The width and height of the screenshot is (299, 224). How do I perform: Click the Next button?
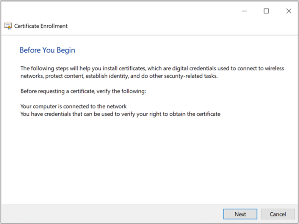click(x=240, y=214)
